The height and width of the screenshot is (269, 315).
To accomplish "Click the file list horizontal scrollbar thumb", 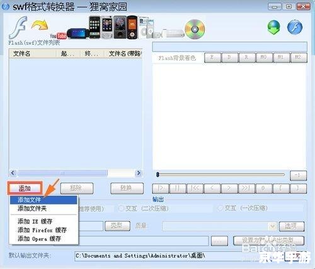I will pos(63,173).
